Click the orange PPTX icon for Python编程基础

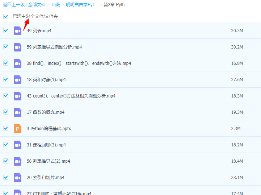18,129
